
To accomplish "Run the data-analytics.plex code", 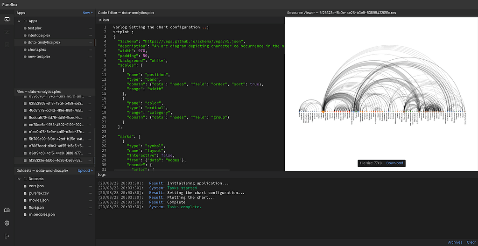I will [104, 20].
